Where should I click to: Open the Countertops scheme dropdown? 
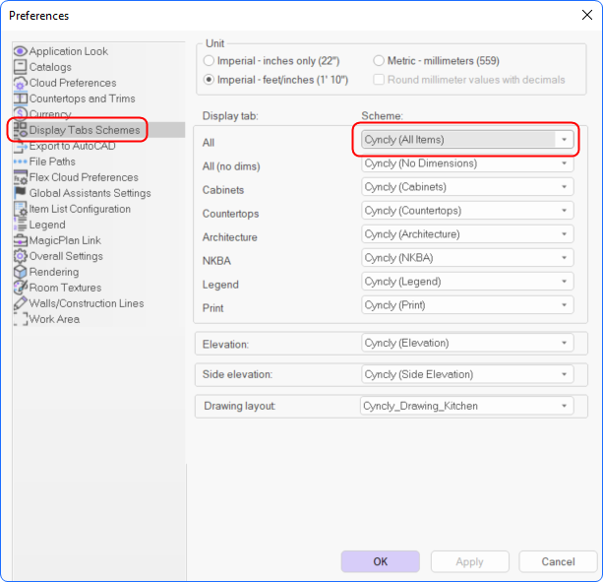[467, 211]
